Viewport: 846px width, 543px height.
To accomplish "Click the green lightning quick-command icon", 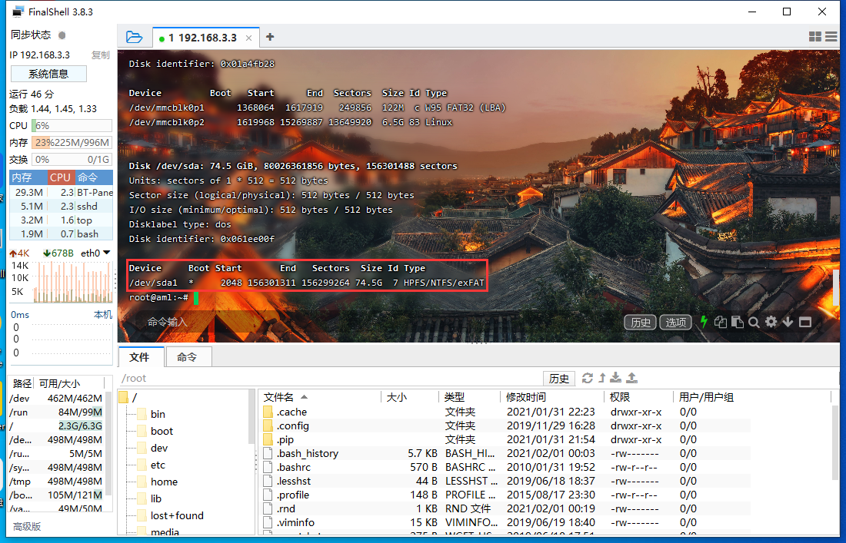I will pyautogui.click(x=704, y=323).
